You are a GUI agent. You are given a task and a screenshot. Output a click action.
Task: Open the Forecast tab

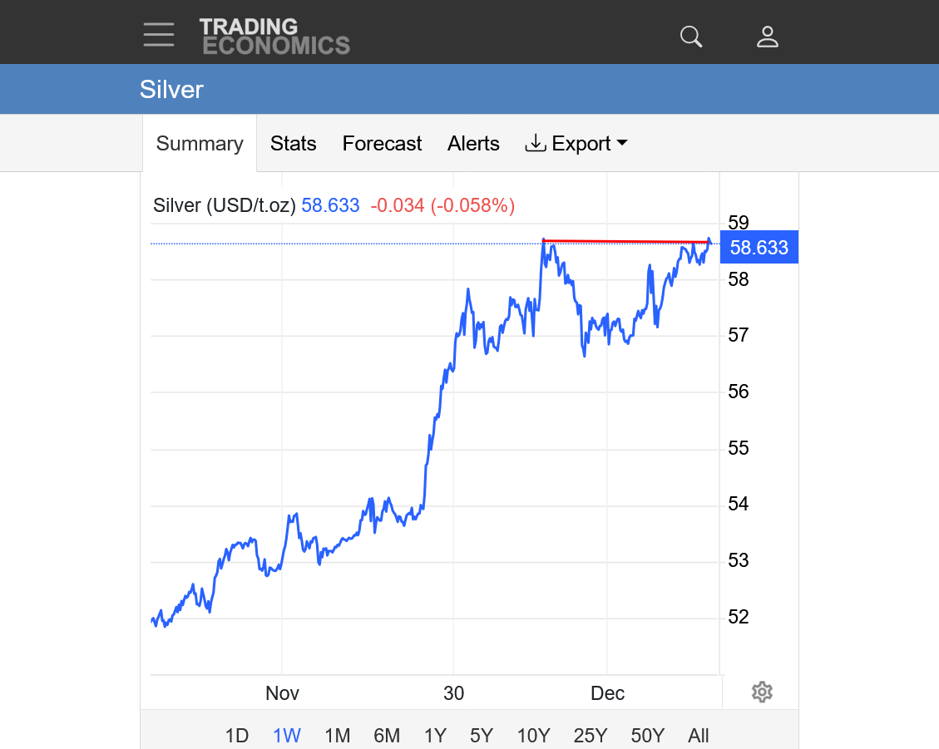click(382, 144)
